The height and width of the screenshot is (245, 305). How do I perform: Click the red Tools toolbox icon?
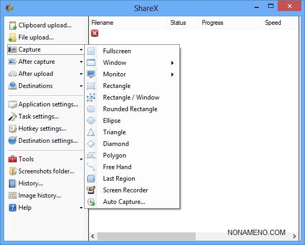[x=13, y=159]
